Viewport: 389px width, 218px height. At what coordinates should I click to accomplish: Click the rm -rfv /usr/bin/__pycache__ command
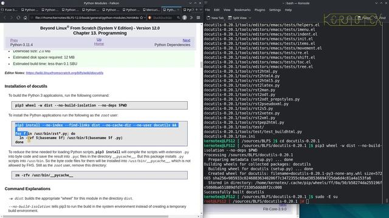[x=44, y=175]
